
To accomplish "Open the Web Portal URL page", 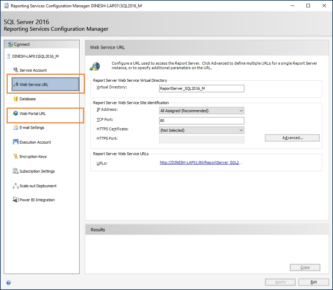I will [33, 114].
